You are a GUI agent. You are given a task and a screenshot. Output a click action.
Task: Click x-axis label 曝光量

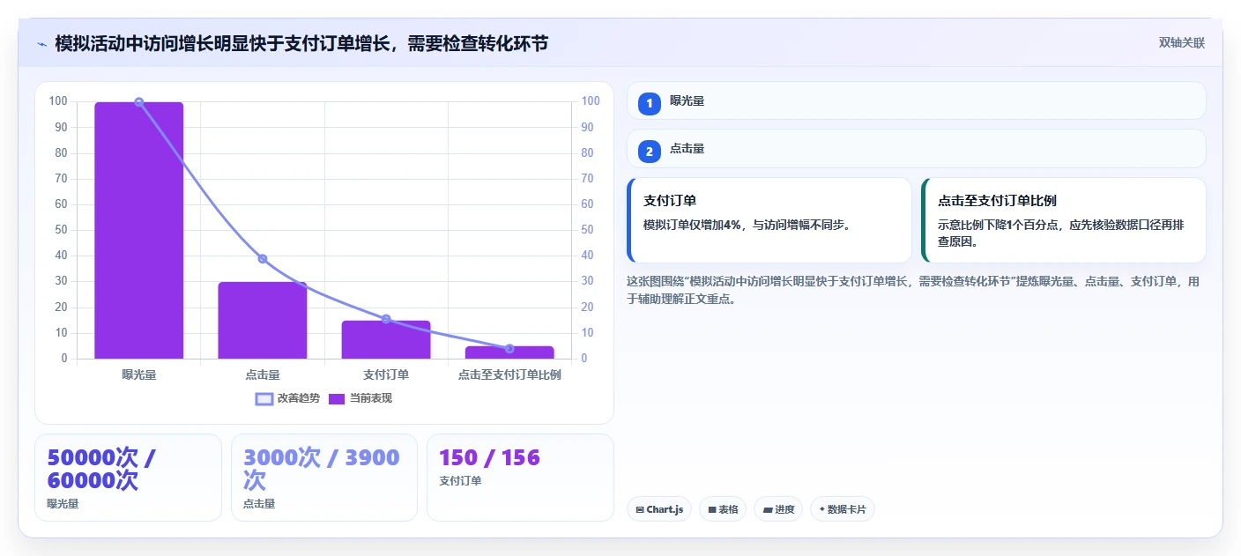pos(139,374)
